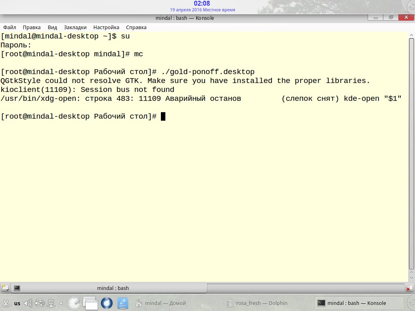415x311 pixels.
Task: Click the terminal vertical scrollbar track
Action: pos(411,153)
